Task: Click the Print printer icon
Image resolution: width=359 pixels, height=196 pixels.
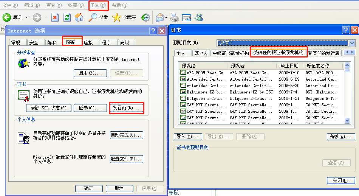Action: (175, 17)
